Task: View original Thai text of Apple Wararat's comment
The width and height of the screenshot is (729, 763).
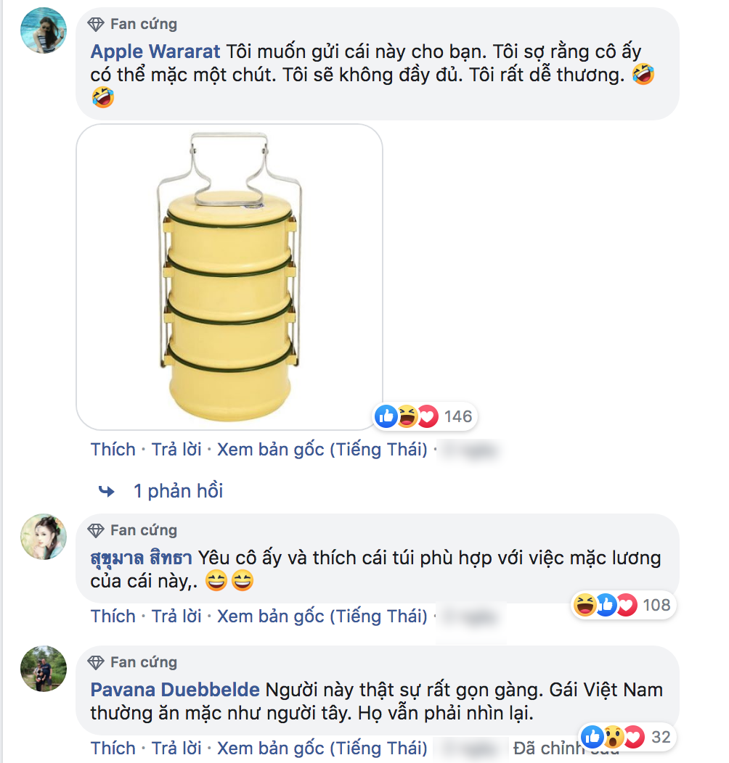Action: point(322,450)
